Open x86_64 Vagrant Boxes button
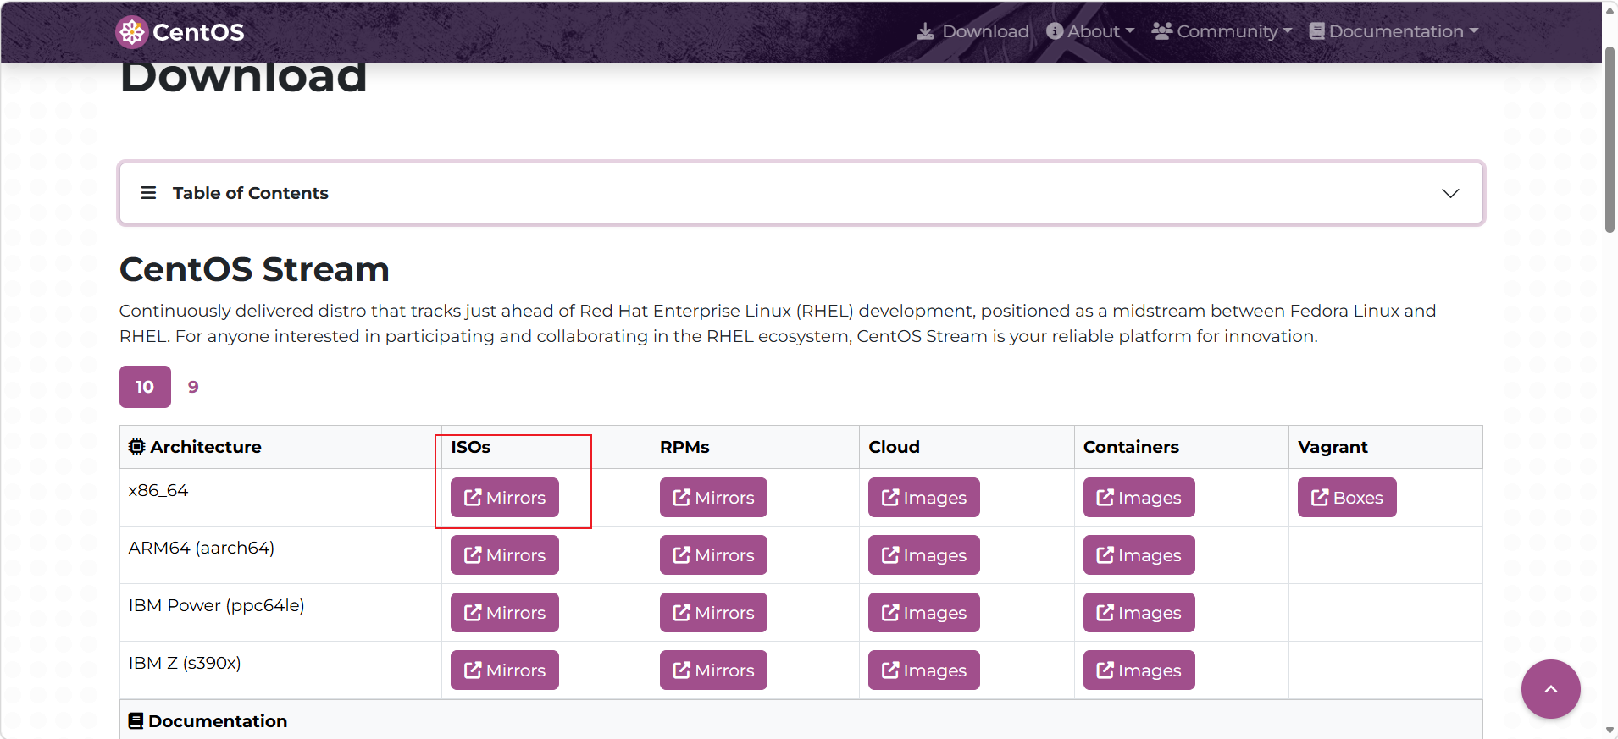 point(1347,498)
